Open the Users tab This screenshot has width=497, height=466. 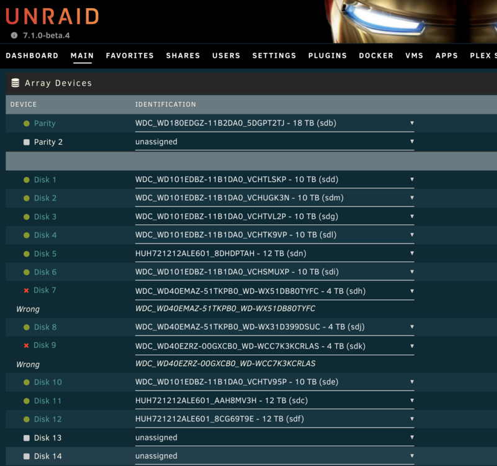pos(226,55)
